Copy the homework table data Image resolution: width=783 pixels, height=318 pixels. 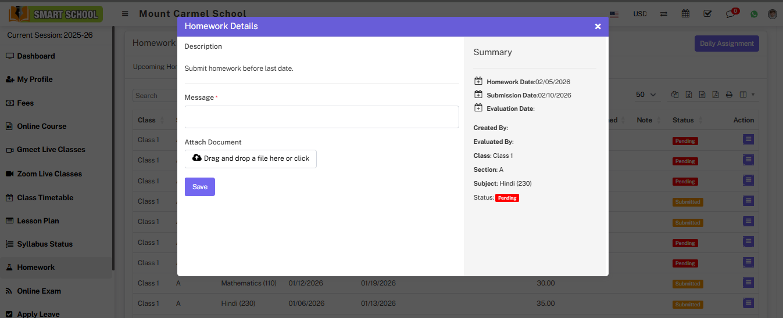click(675, 95)
